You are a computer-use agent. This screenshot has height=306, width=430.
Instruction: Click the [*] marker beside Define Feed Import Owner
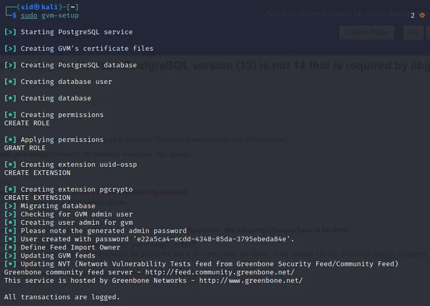pos(10,247)
